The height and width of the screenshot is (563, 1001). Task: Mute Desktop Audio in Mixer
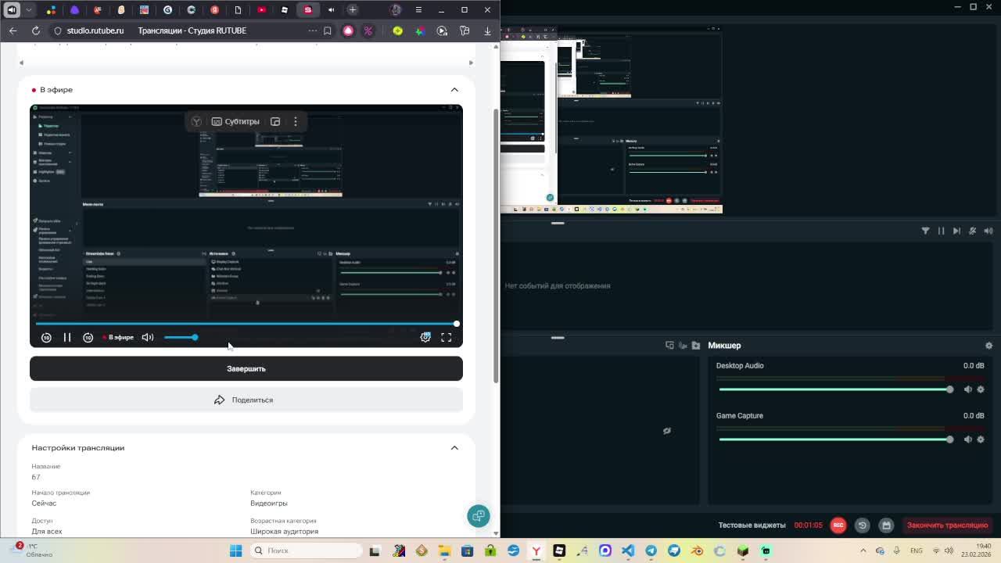(967, 389)
